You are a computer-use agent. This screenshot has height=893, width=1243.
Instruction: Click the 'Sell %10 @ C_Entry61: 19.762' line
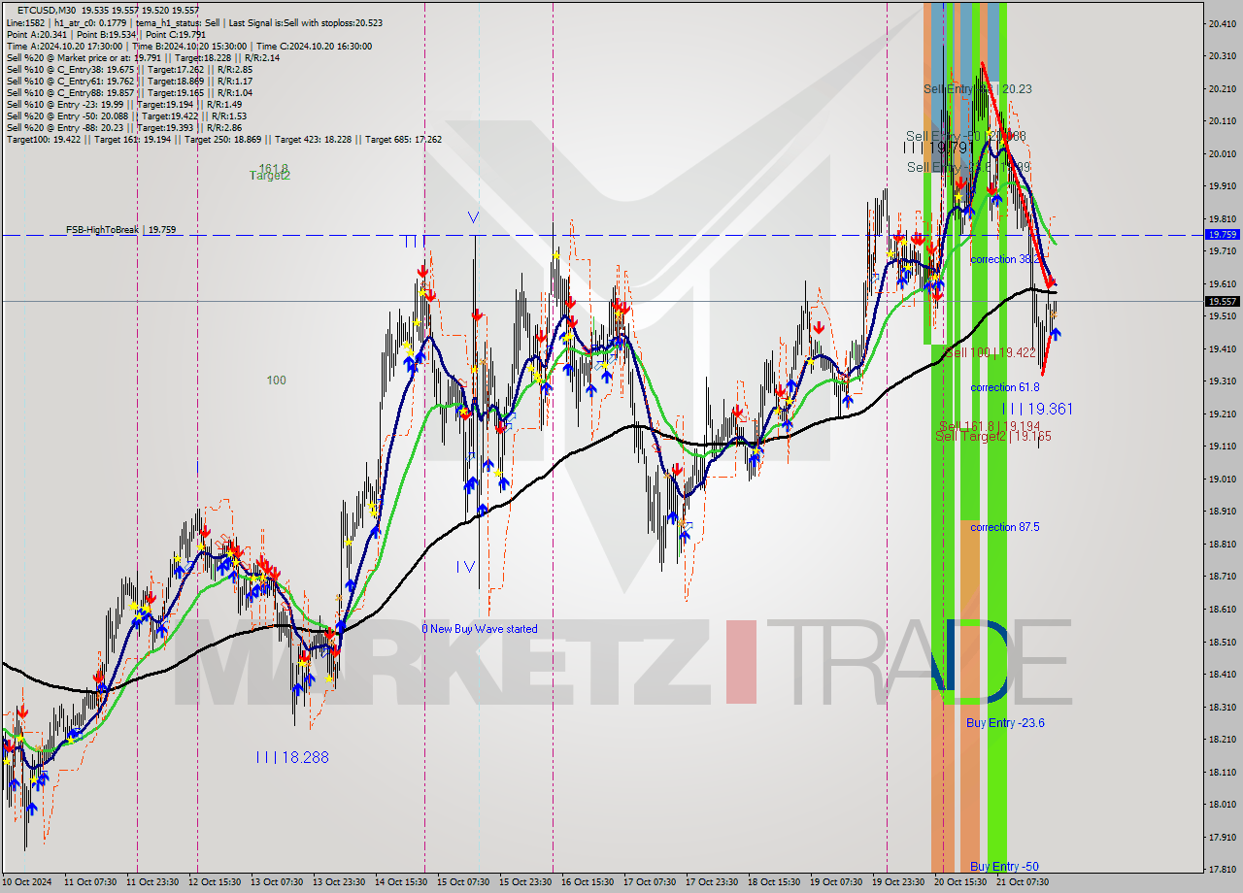(x=129, y=81)
